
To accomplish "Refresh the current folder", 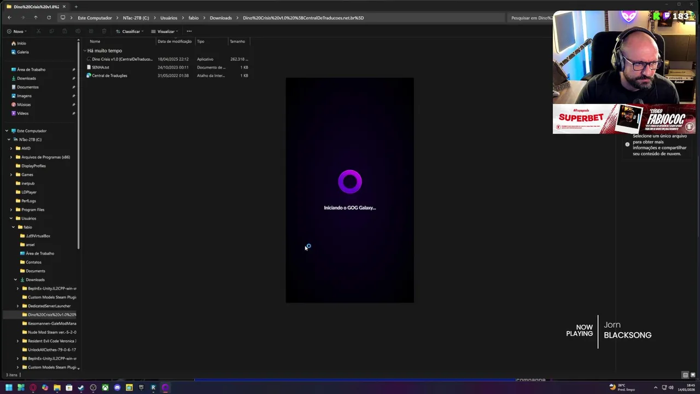I will pos(49,18).
